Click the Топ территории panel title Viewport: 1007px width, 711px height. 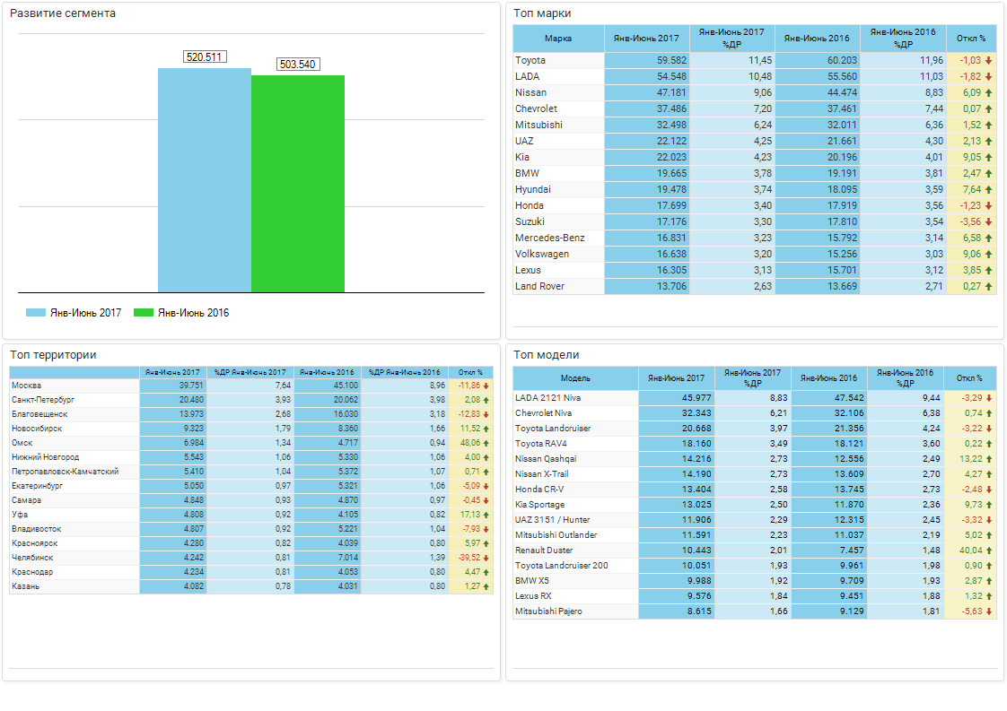tap(53, 355)
